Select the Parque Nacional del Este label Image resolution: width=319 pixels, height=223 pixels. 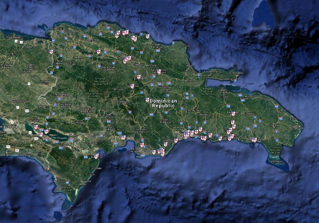(x=276, y=150)
